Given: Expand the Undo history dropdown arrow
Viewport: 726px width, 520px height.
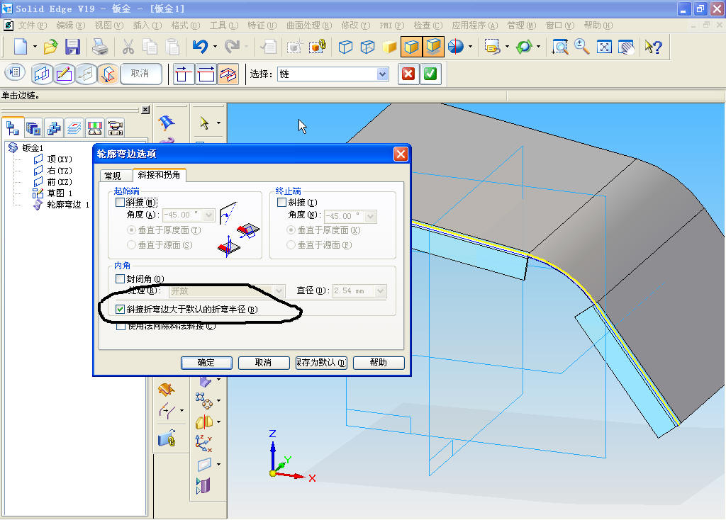Looking at the screenshot, I should [215, 47].
